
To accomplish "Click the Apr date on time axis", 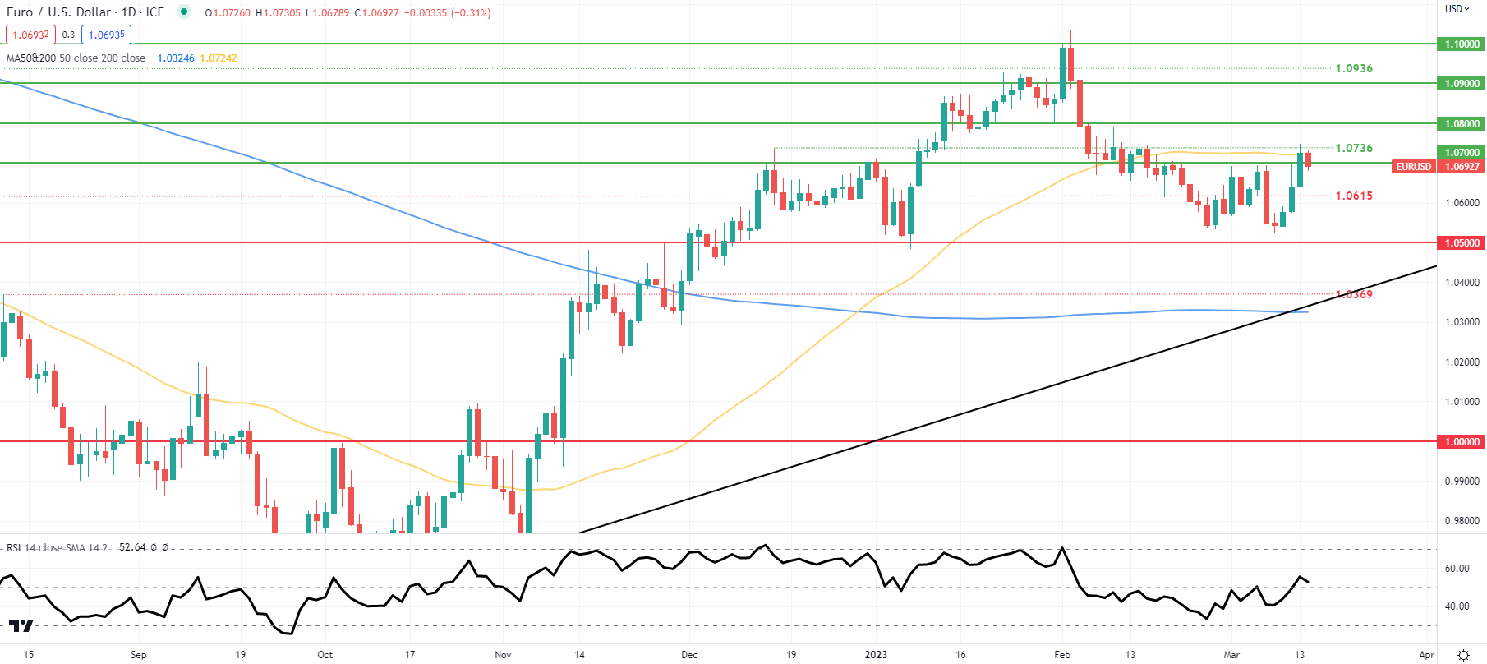I will 1427,655.
